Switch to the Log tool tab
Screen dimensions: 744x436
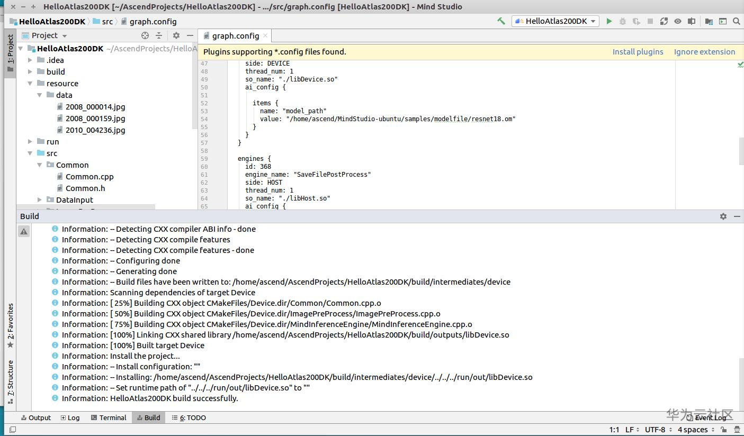[x=70, y=417]
